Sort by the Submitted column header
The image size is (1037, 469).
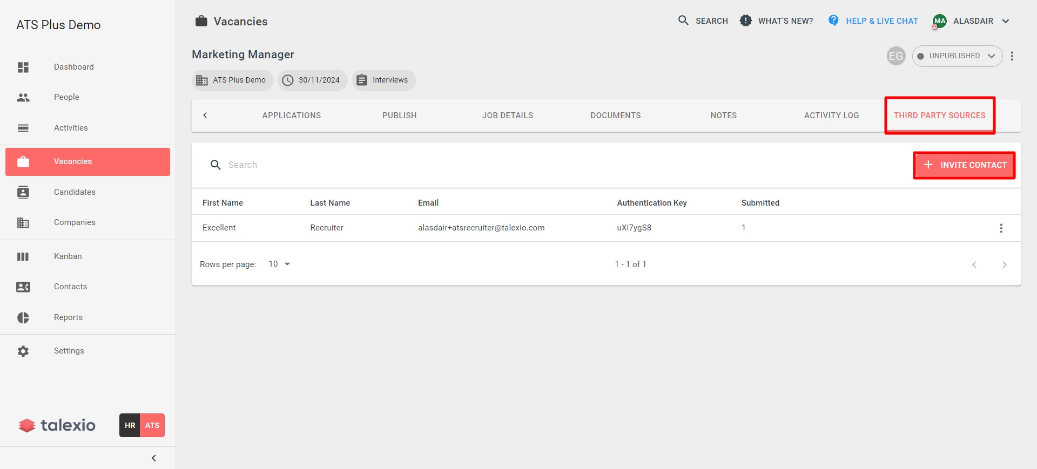(x=760, y=203)
